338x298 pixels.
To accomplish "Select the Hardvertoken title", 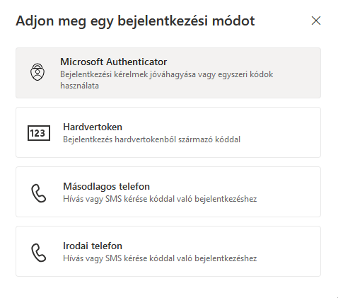I will pos(93,127).
